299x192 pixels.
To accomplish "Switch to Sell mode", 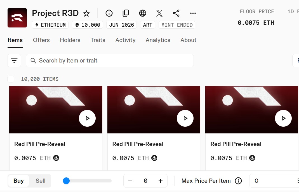I will (41, 181).
